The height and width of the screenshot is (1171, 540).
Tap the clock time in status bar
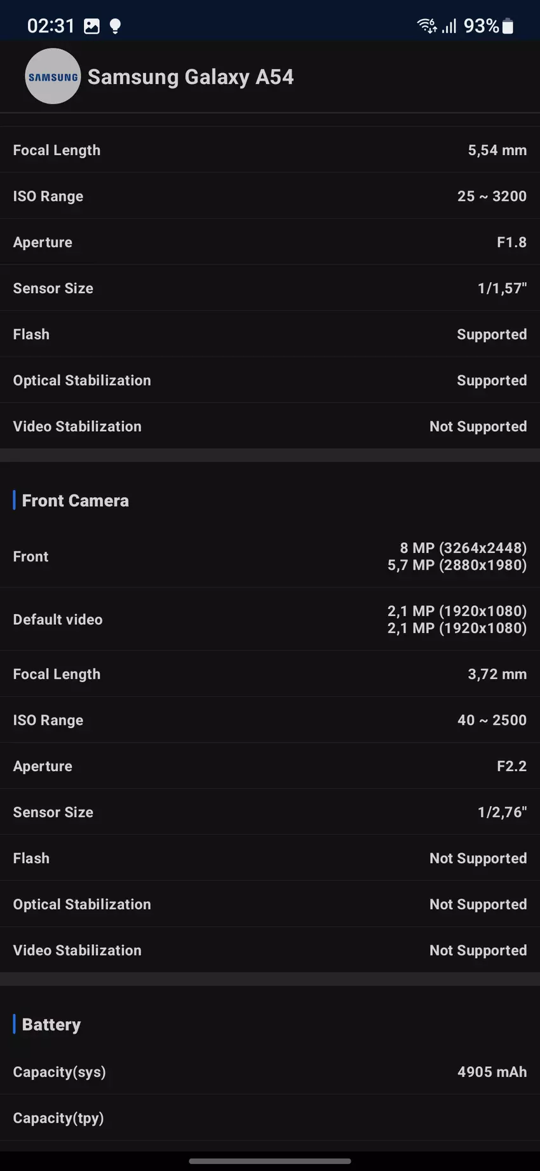tap(51, 26)
